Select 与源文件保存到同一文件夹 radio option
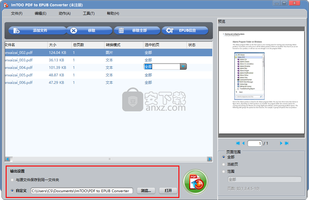Image resolution: width=309 pixels, height=200 pixels. point(12,180)
